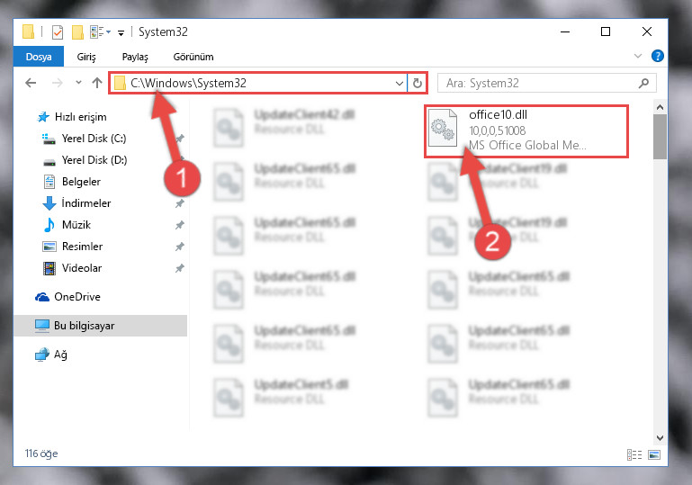Unpin İndirmeler using its pin icon
This screenshot has width=692, height=485.
180,203
